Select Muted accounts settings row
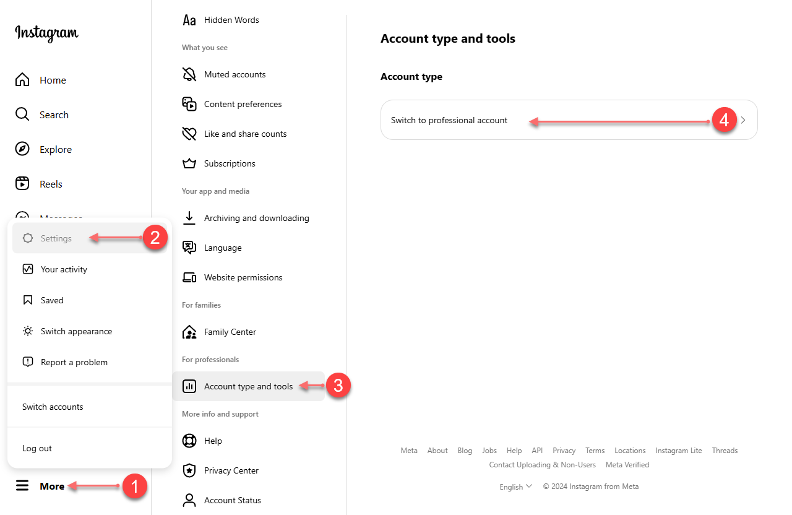Image resolution: width=792 pixels, height=515 pixels. click(x=248, y=74)
